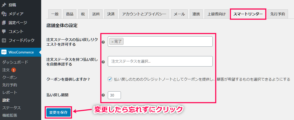Screen dimensions: 294x120
Task: Click the 払い戻しのためのクレジットノート checkbox label text
Action: 202,79
